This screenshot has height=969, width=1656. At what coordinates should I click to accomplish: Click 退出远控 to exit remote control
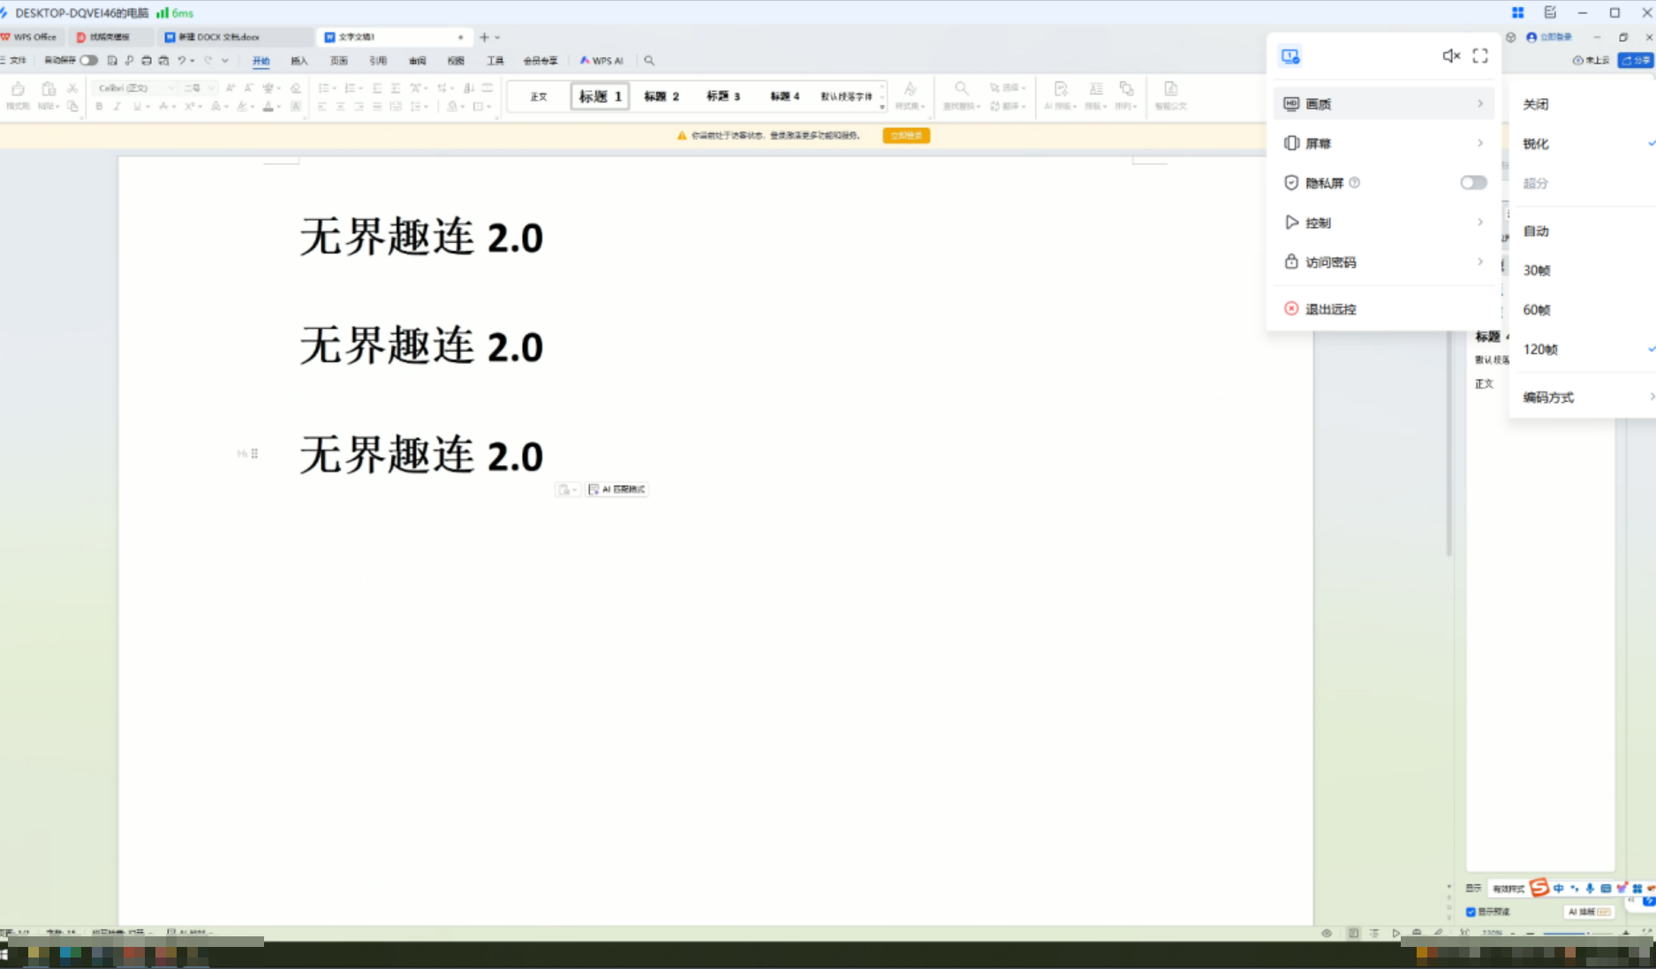(x=1330, y=309)
